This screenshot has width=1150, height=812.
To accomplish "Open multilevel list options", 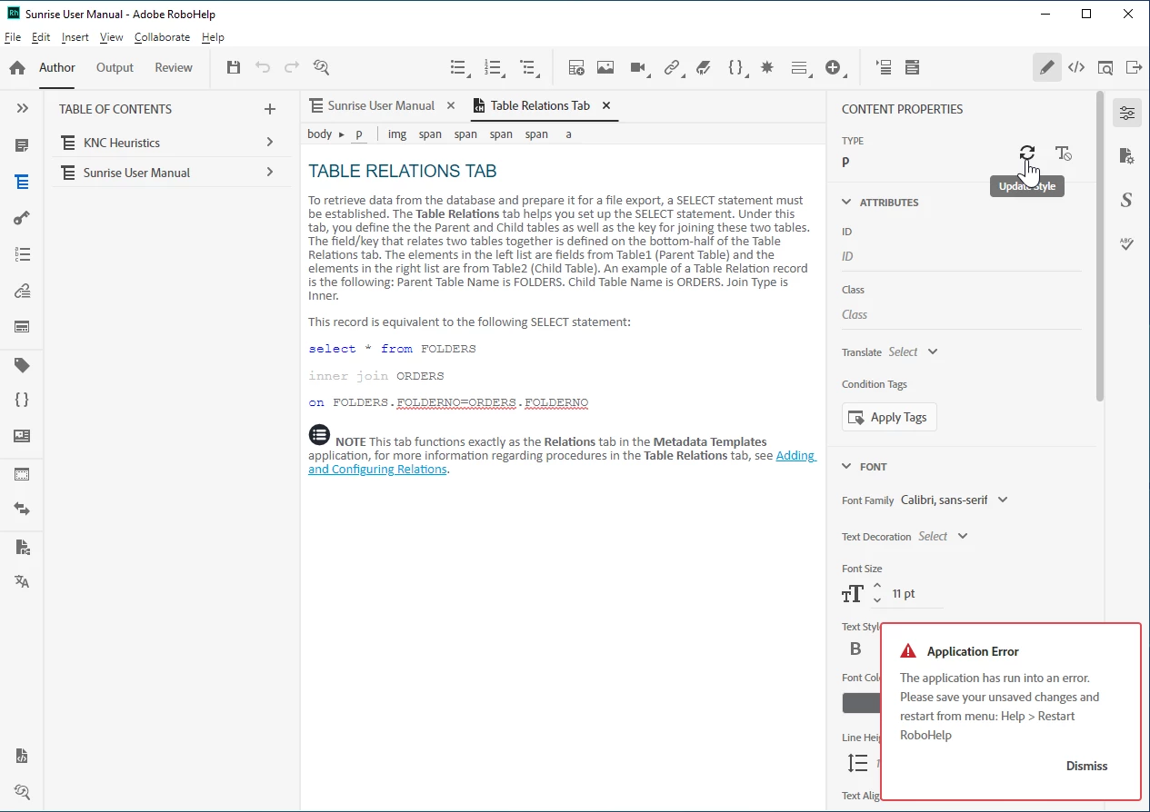I will pyautogui.click(x=528, y=67).
